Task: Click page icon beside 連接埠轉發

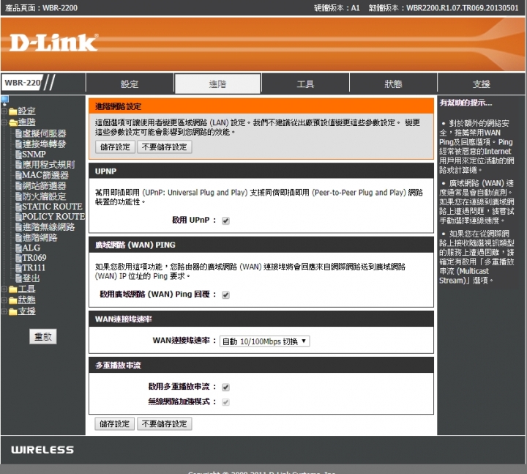Action: (19, 144)
